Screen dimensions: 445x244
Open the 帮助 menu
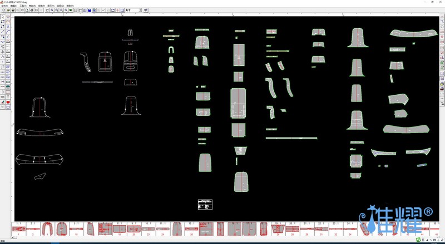(x=70, y=6)
